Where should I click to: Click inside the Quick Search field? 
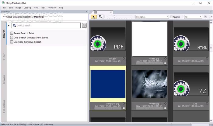point(46,26)
